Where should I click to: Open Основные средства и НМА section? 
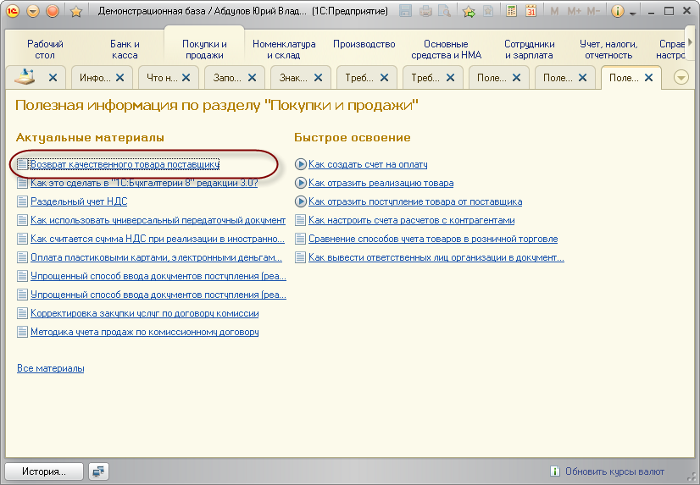click(446, 49)
